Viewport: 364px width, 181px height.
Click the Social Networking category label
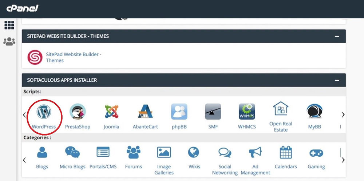point(225,170)
